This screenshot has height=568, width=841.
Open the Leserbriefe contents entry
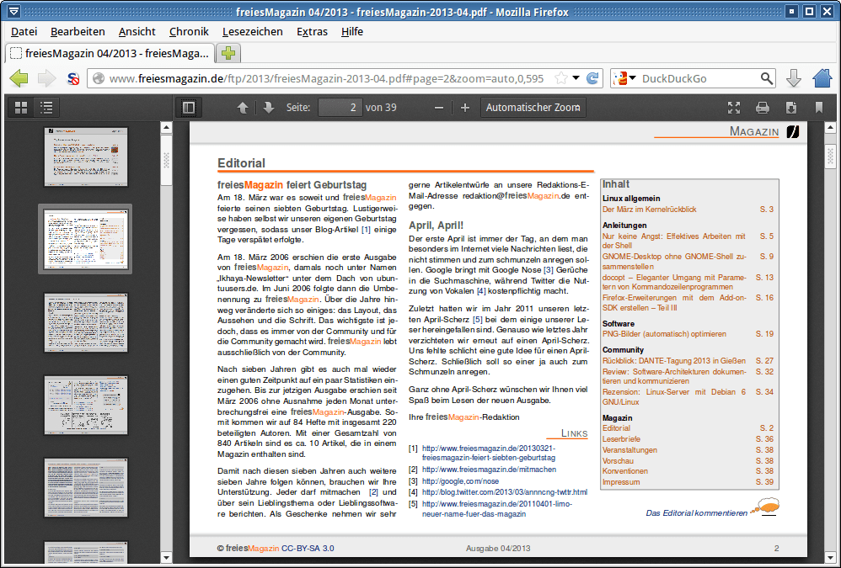coord(621,439)
